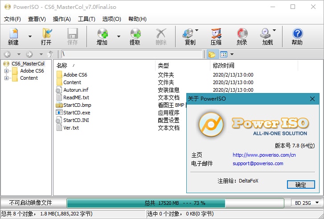This screenshot has width=324, height=219.
Task: Select CS6_MasterCol root tree node
Action: pos(28,64)
